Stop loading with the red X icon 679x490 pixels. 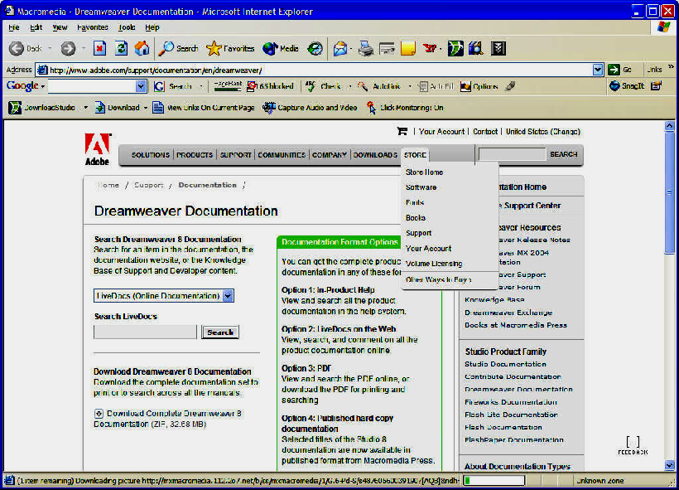(x=100, y=49)
